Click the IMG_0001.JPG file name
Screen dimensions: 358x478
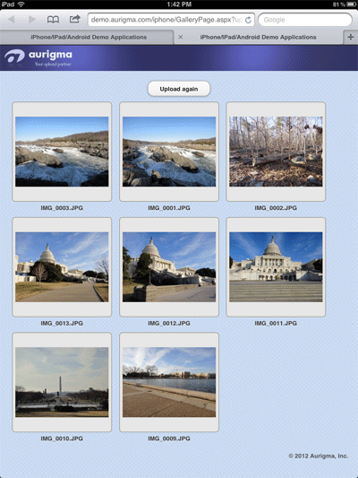point(169,208)
